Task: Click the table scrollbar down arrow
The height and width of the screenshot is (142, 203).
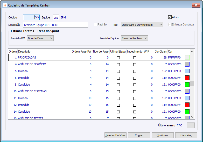Action: [x=192, y=117]
